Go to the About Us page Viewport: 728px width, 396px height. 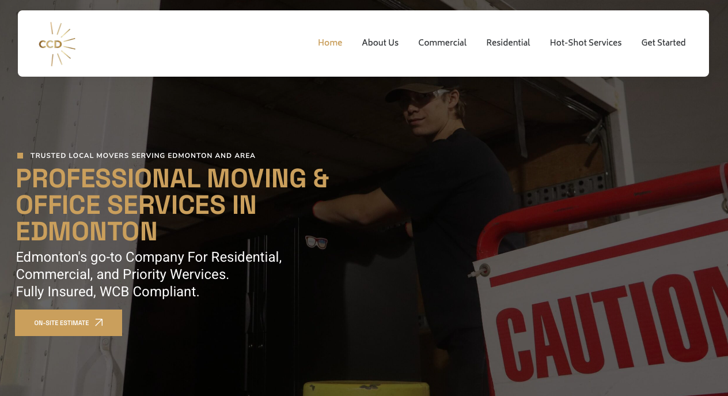(380, 43)
